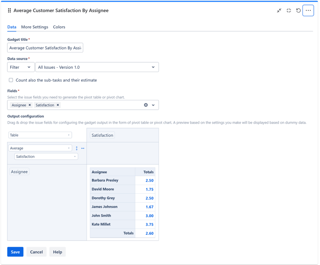Click David Moore's 1.75 value
Viewport: 320px width, 265px height.
point(149,190)
